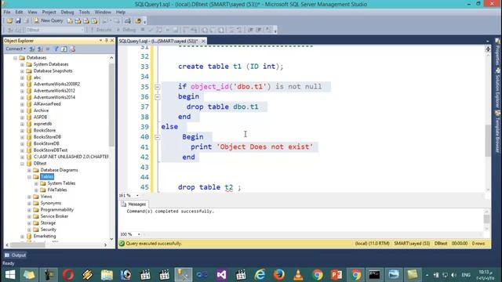
Task: Click the rightmost Object Explorer toolbar icon
Action: (73, 49)
